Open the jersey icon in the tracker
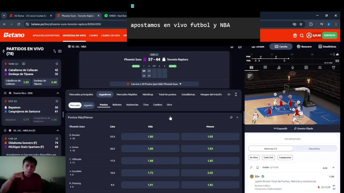 click(334, 68)
